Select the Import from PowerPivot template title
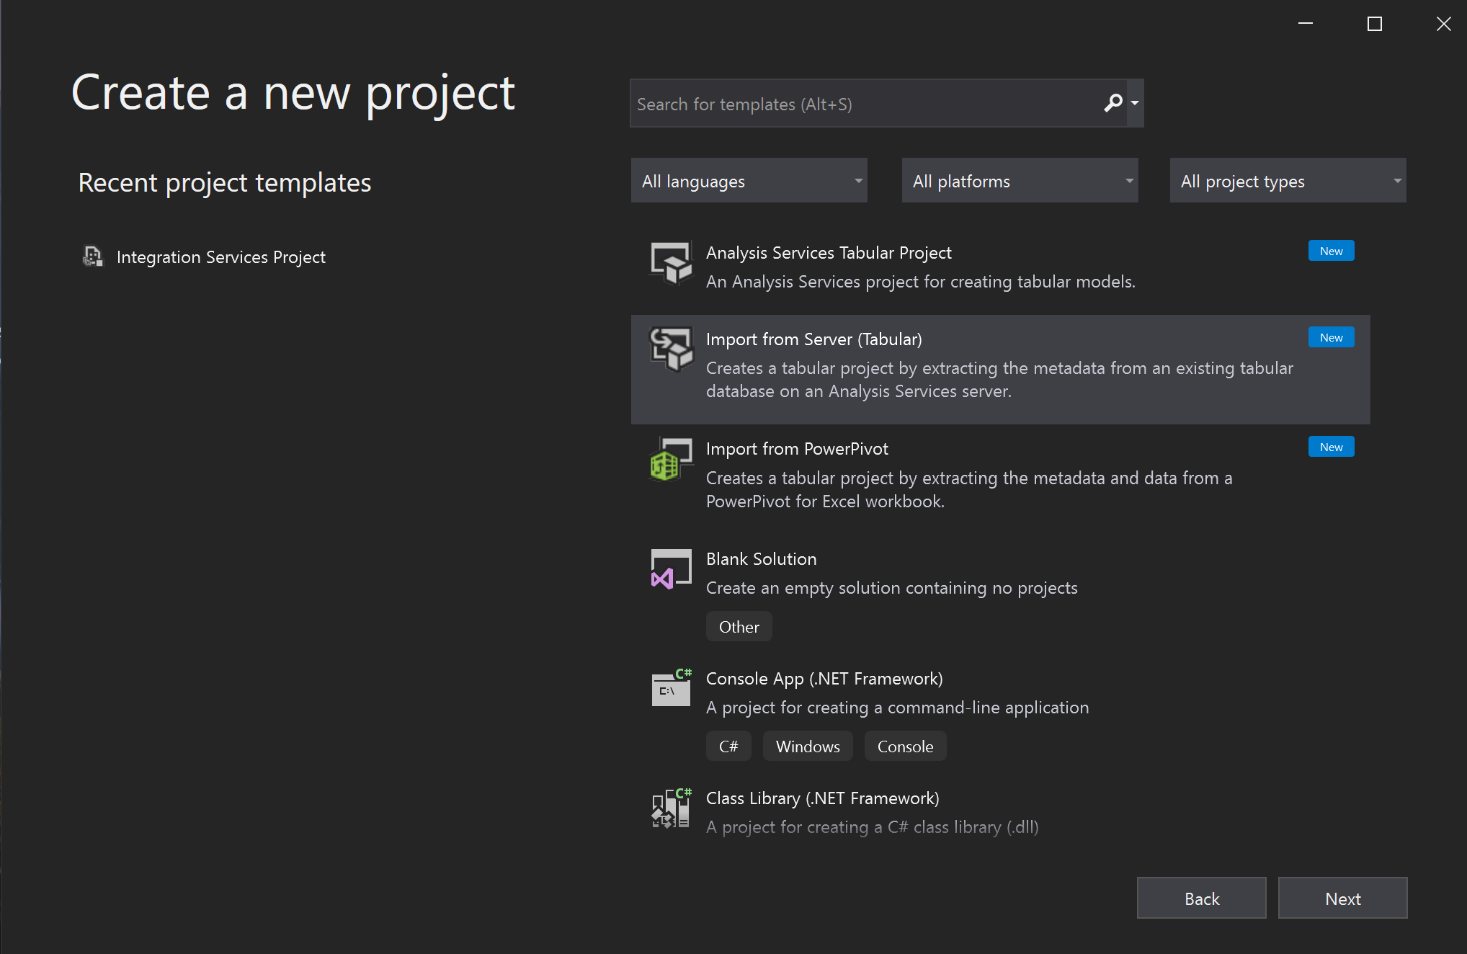Viewport: 1467px width, 954px height. 797,449
